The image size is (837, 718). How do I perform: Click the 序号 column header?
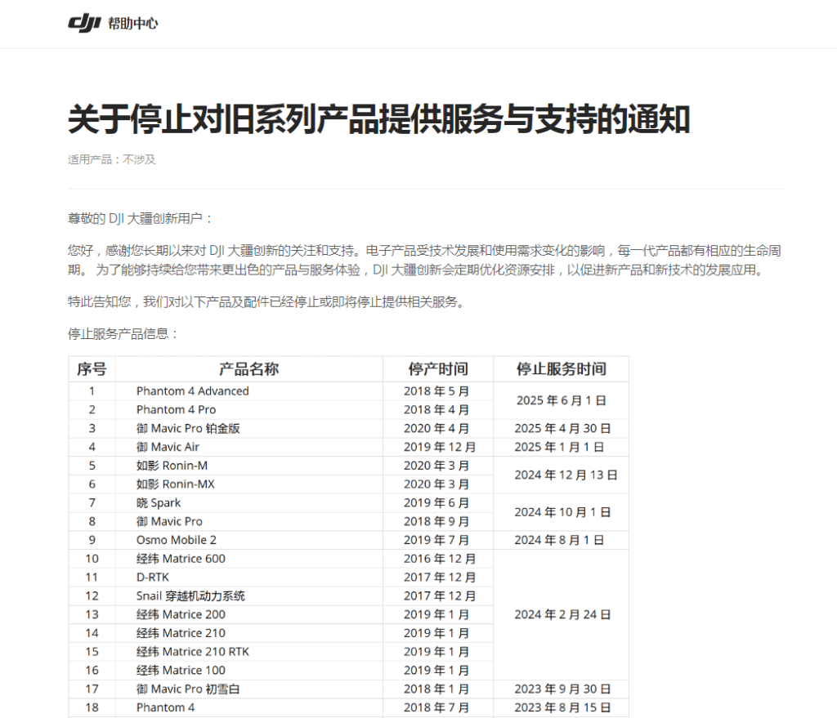point(92,369)
